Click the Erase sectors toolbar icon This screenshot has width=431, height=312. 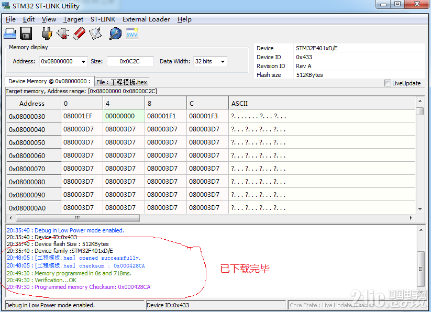(95, 34)
